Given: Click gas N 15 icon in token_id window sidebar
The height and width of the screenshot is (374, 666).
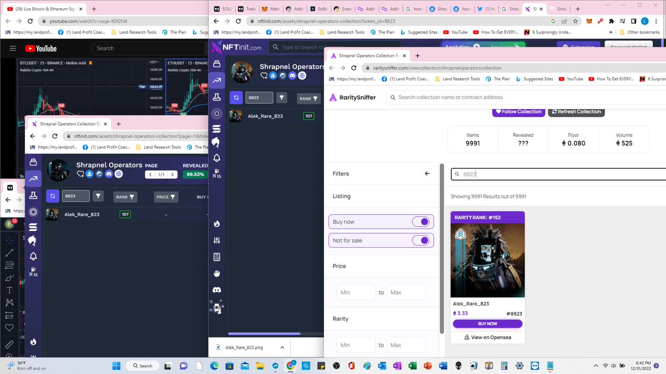Looking at the screenshot, I should (x=216, y=173).
